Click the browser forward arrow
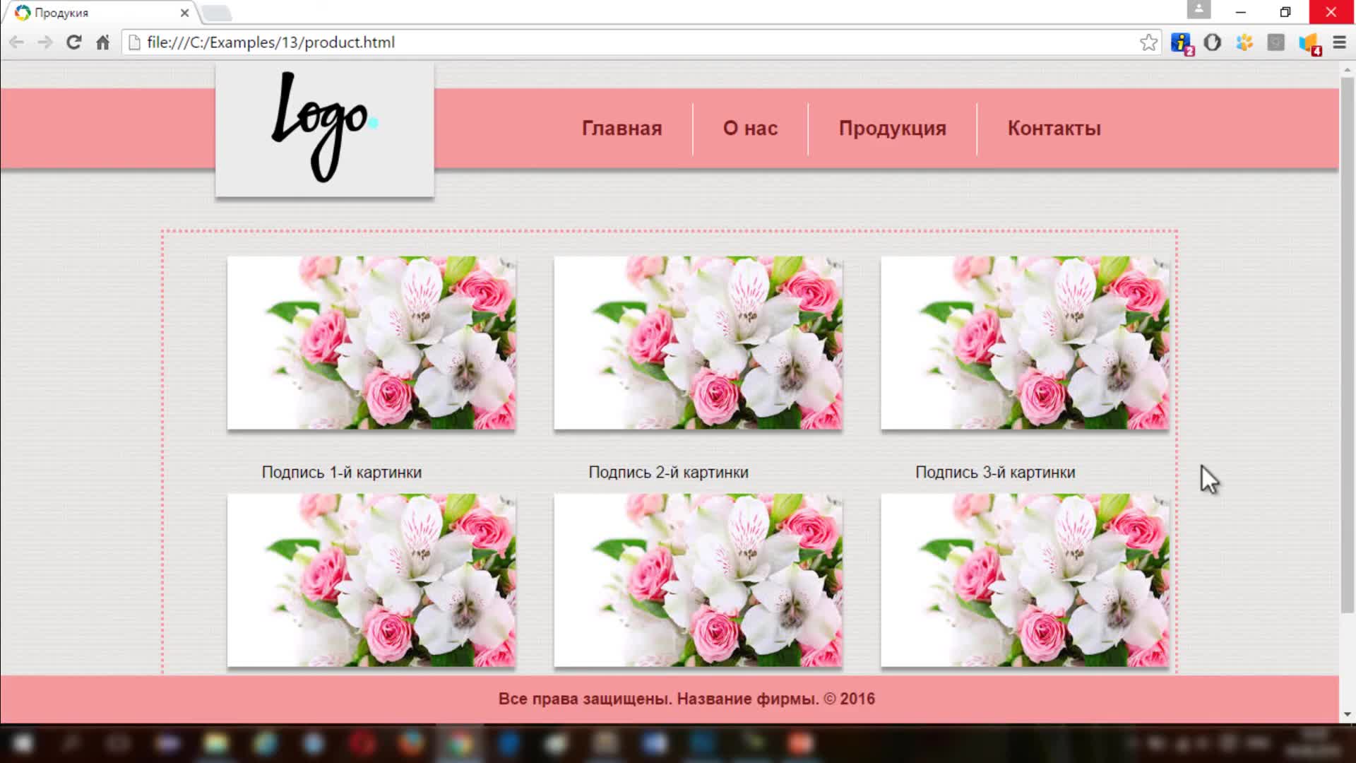1356x763 pixels. click(45, 42)
